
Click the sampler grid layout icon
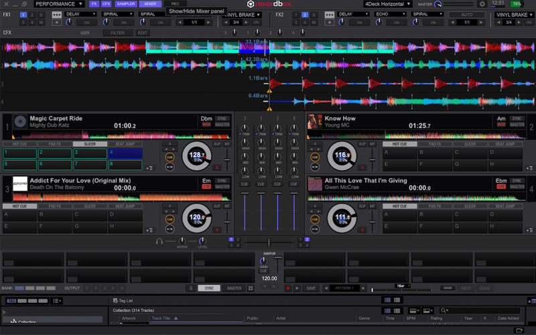pos(251,288)
